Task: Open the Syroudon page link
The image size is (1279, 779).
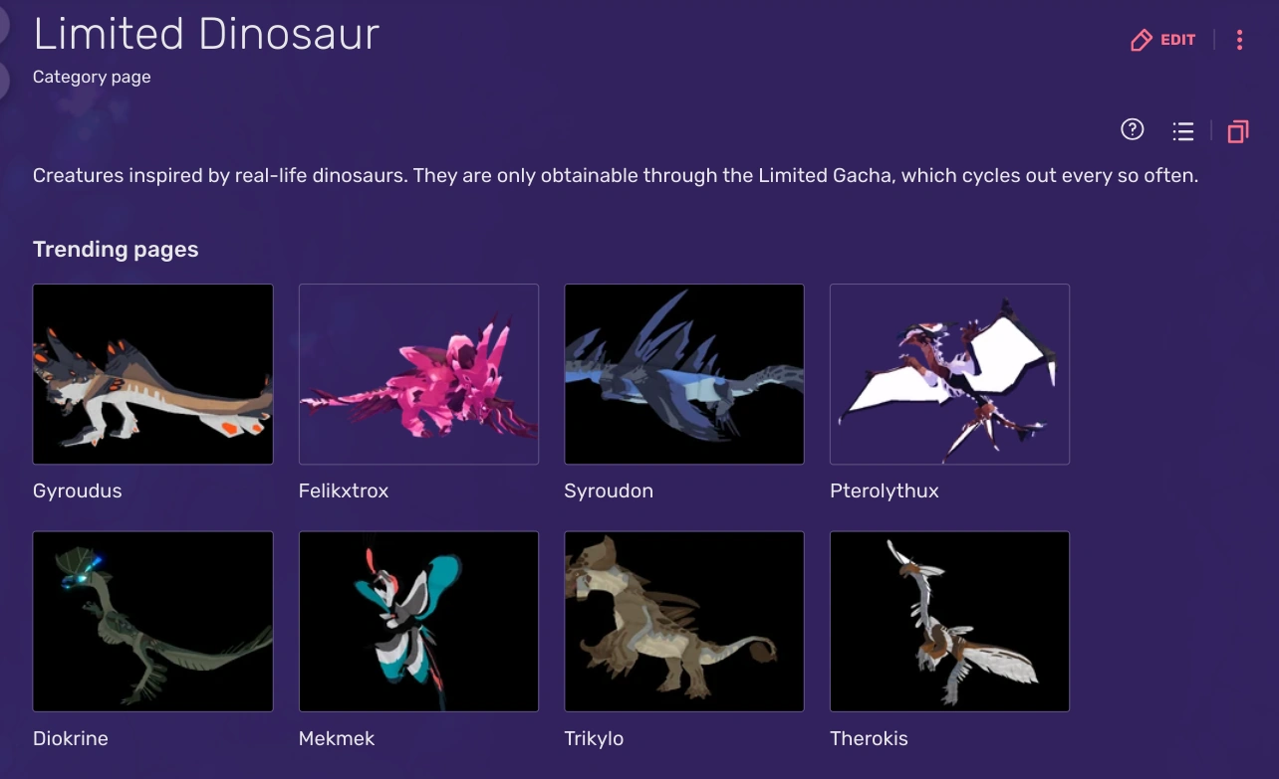Action: (609, 490)
